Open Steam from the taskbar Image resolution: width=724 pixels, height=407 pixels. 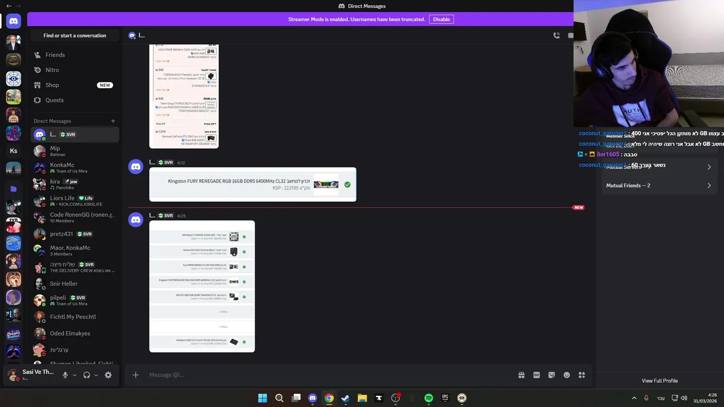pyautogui.click(x=346, y=398)
